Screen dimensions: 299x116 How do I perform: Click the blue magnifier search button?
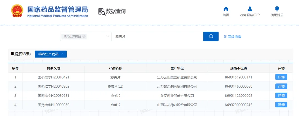pyautogui.click(x=211, y=36)
